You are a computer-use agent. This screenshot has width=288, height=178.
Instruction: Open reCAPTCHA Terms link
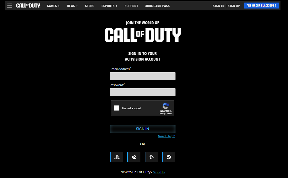coord(169,114)
